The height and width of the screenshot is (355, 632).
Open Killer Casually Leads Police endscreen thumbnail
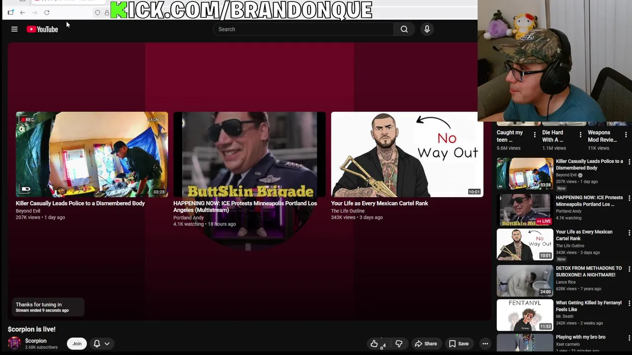[92, 154]
